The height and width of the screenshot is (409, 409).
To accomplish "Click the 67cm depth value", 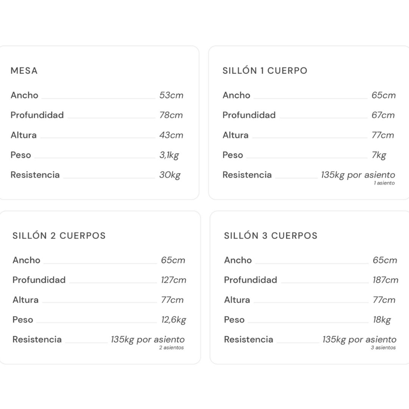I will 383,115.
